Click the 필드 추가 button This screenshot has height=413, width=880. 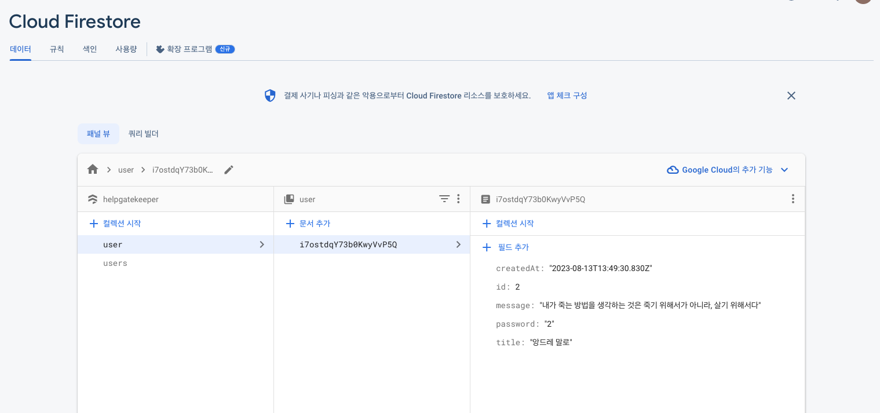(x=506, y=247)
